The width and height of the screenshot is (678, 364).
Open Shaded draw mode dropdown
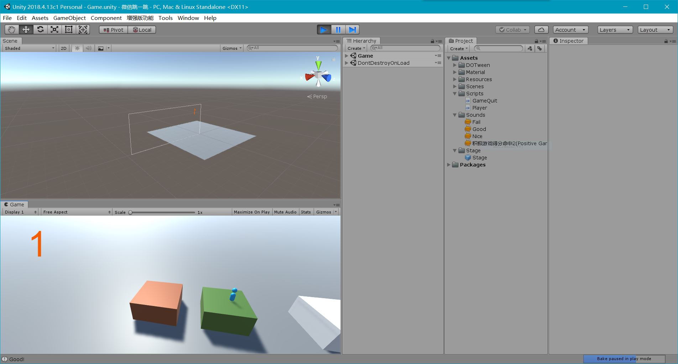pos(30,48)
